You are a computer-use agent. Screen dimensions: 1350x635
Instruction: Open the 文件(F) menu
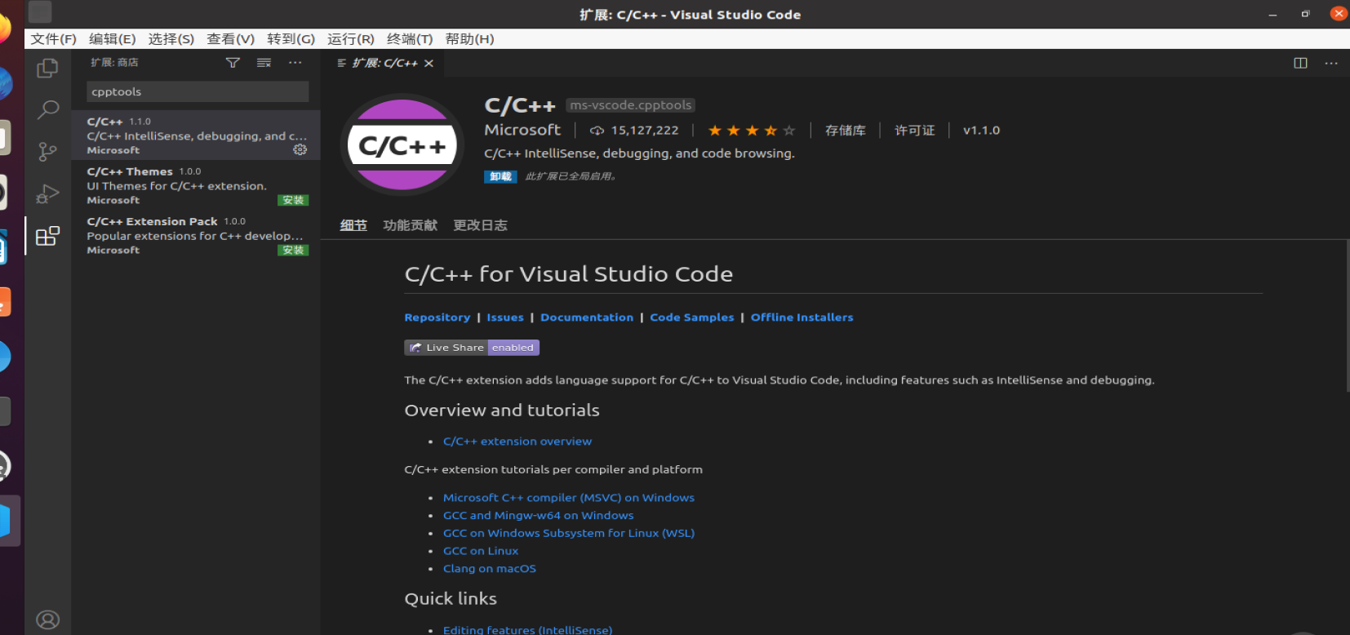pyautogui.click(x=54, y=39)
